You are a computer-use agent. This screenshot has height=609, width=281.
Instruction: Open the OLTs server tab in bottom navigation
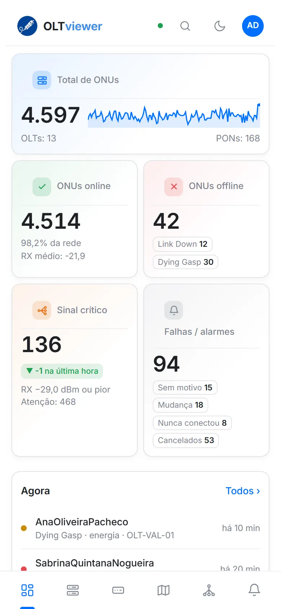tap(73, 590)
